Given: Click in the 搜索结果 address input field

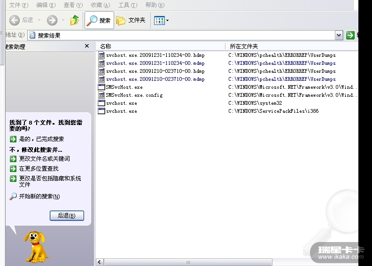Looking at the screenshot, I should pyautogui.click(x=183, y=35).
